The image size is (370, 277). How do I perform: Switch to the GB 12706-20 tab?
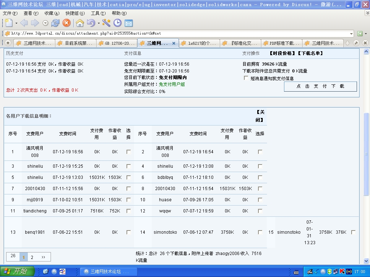(x=117, y=43)
